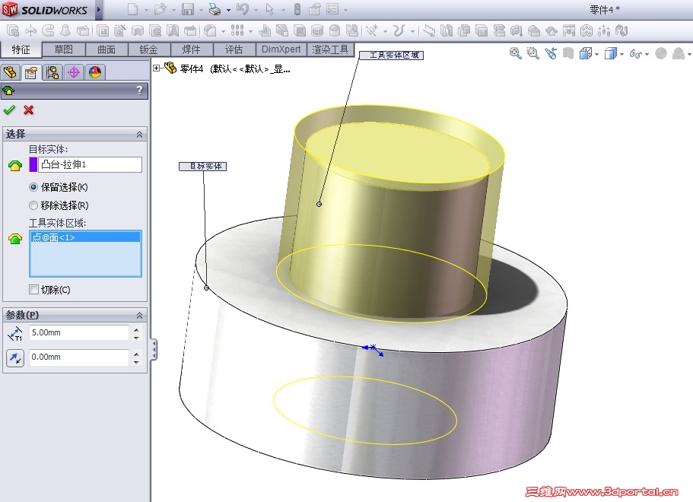Screen dimensions: 693x502
Task: Click the 5.00mm thickness input field
Action: [x=78, y=332]
